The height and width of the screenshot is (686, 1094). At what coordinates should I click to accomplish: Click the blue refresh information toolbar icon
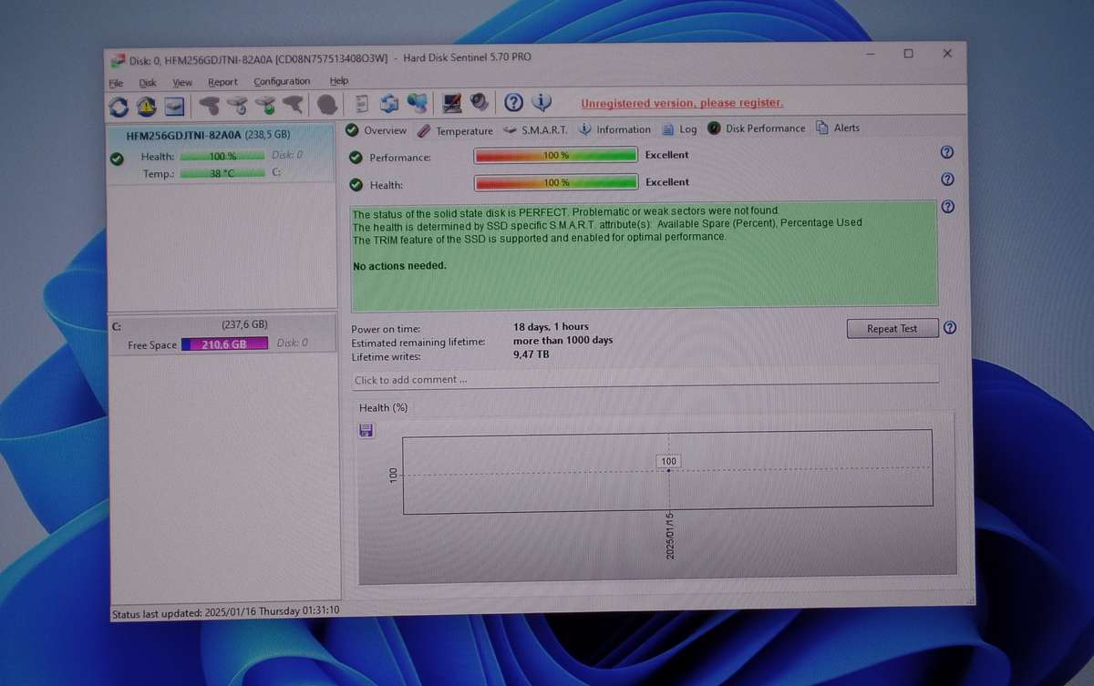click(389, 103)
